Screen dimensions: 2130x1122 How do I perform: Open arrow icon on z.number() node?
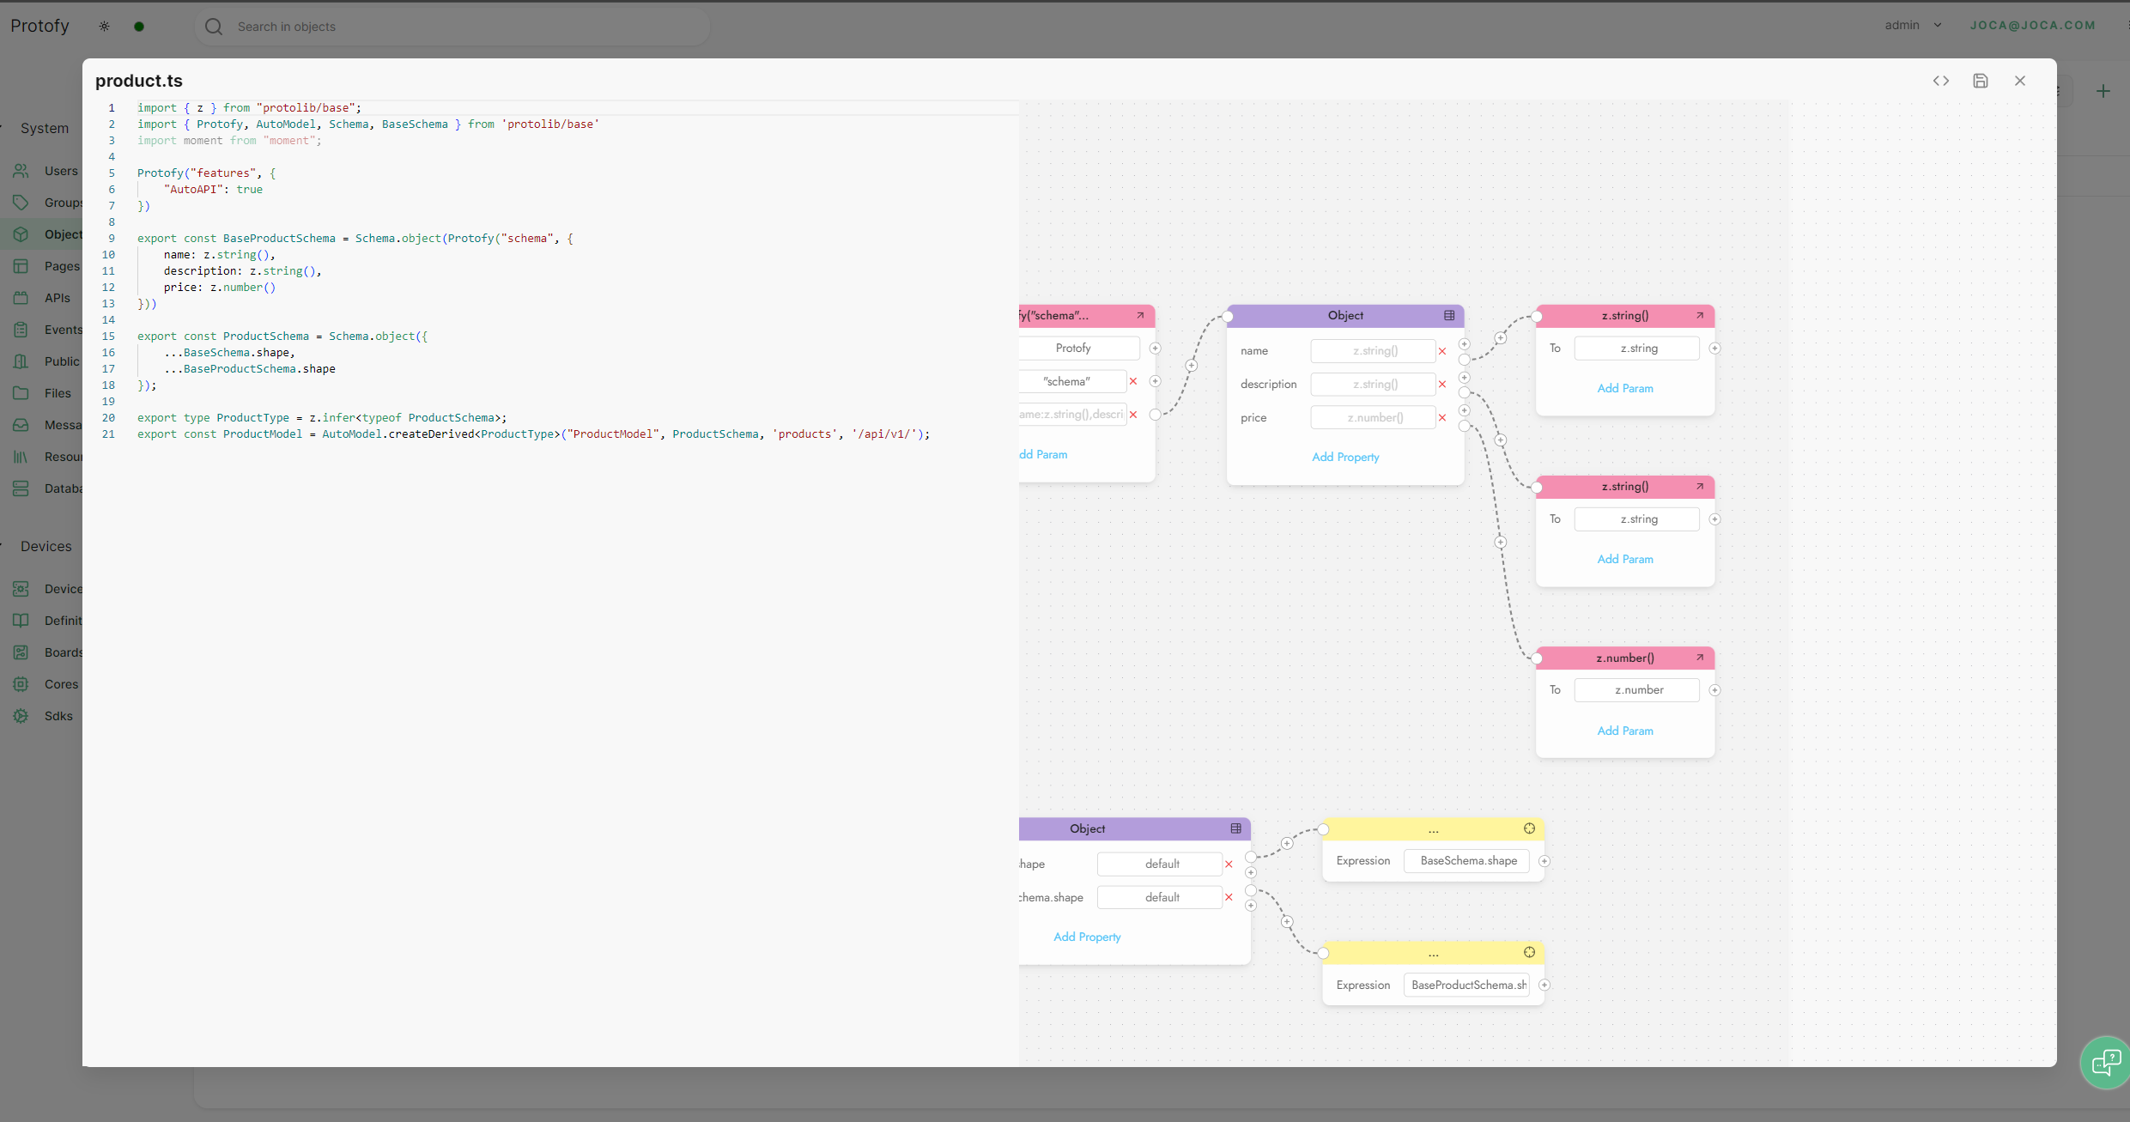(x=1699, y=658)
